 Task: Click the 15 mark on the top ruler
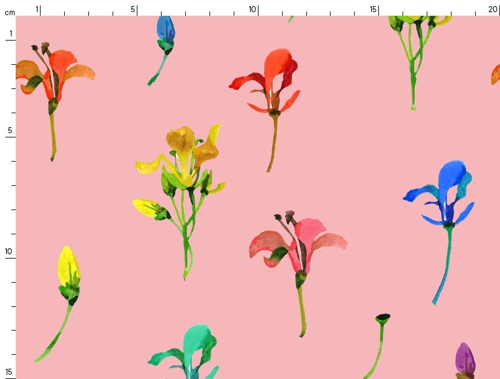coord(373,9)
